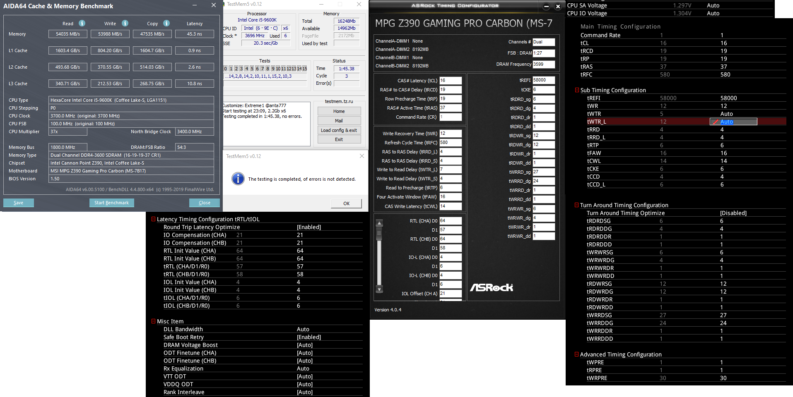Click the BIOS Version value 1.50
793x397 pixels.
click(x=131, y=179)
